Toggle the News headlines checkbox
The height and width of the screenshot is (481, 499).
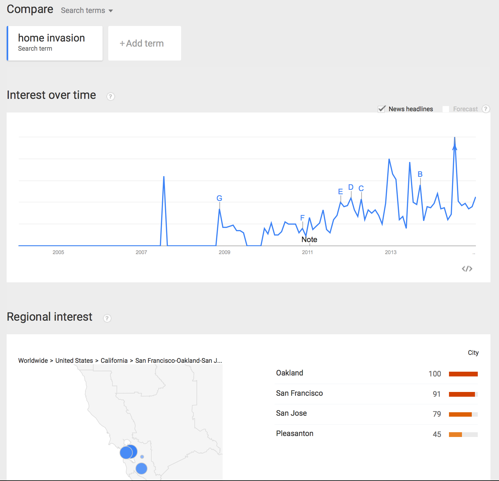382,109
